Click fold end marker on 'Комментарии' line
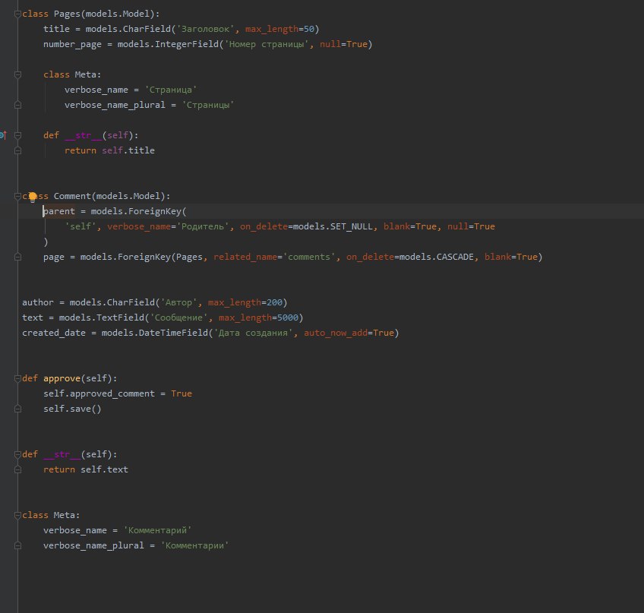The image size is (644, 613). pos(17,545)
